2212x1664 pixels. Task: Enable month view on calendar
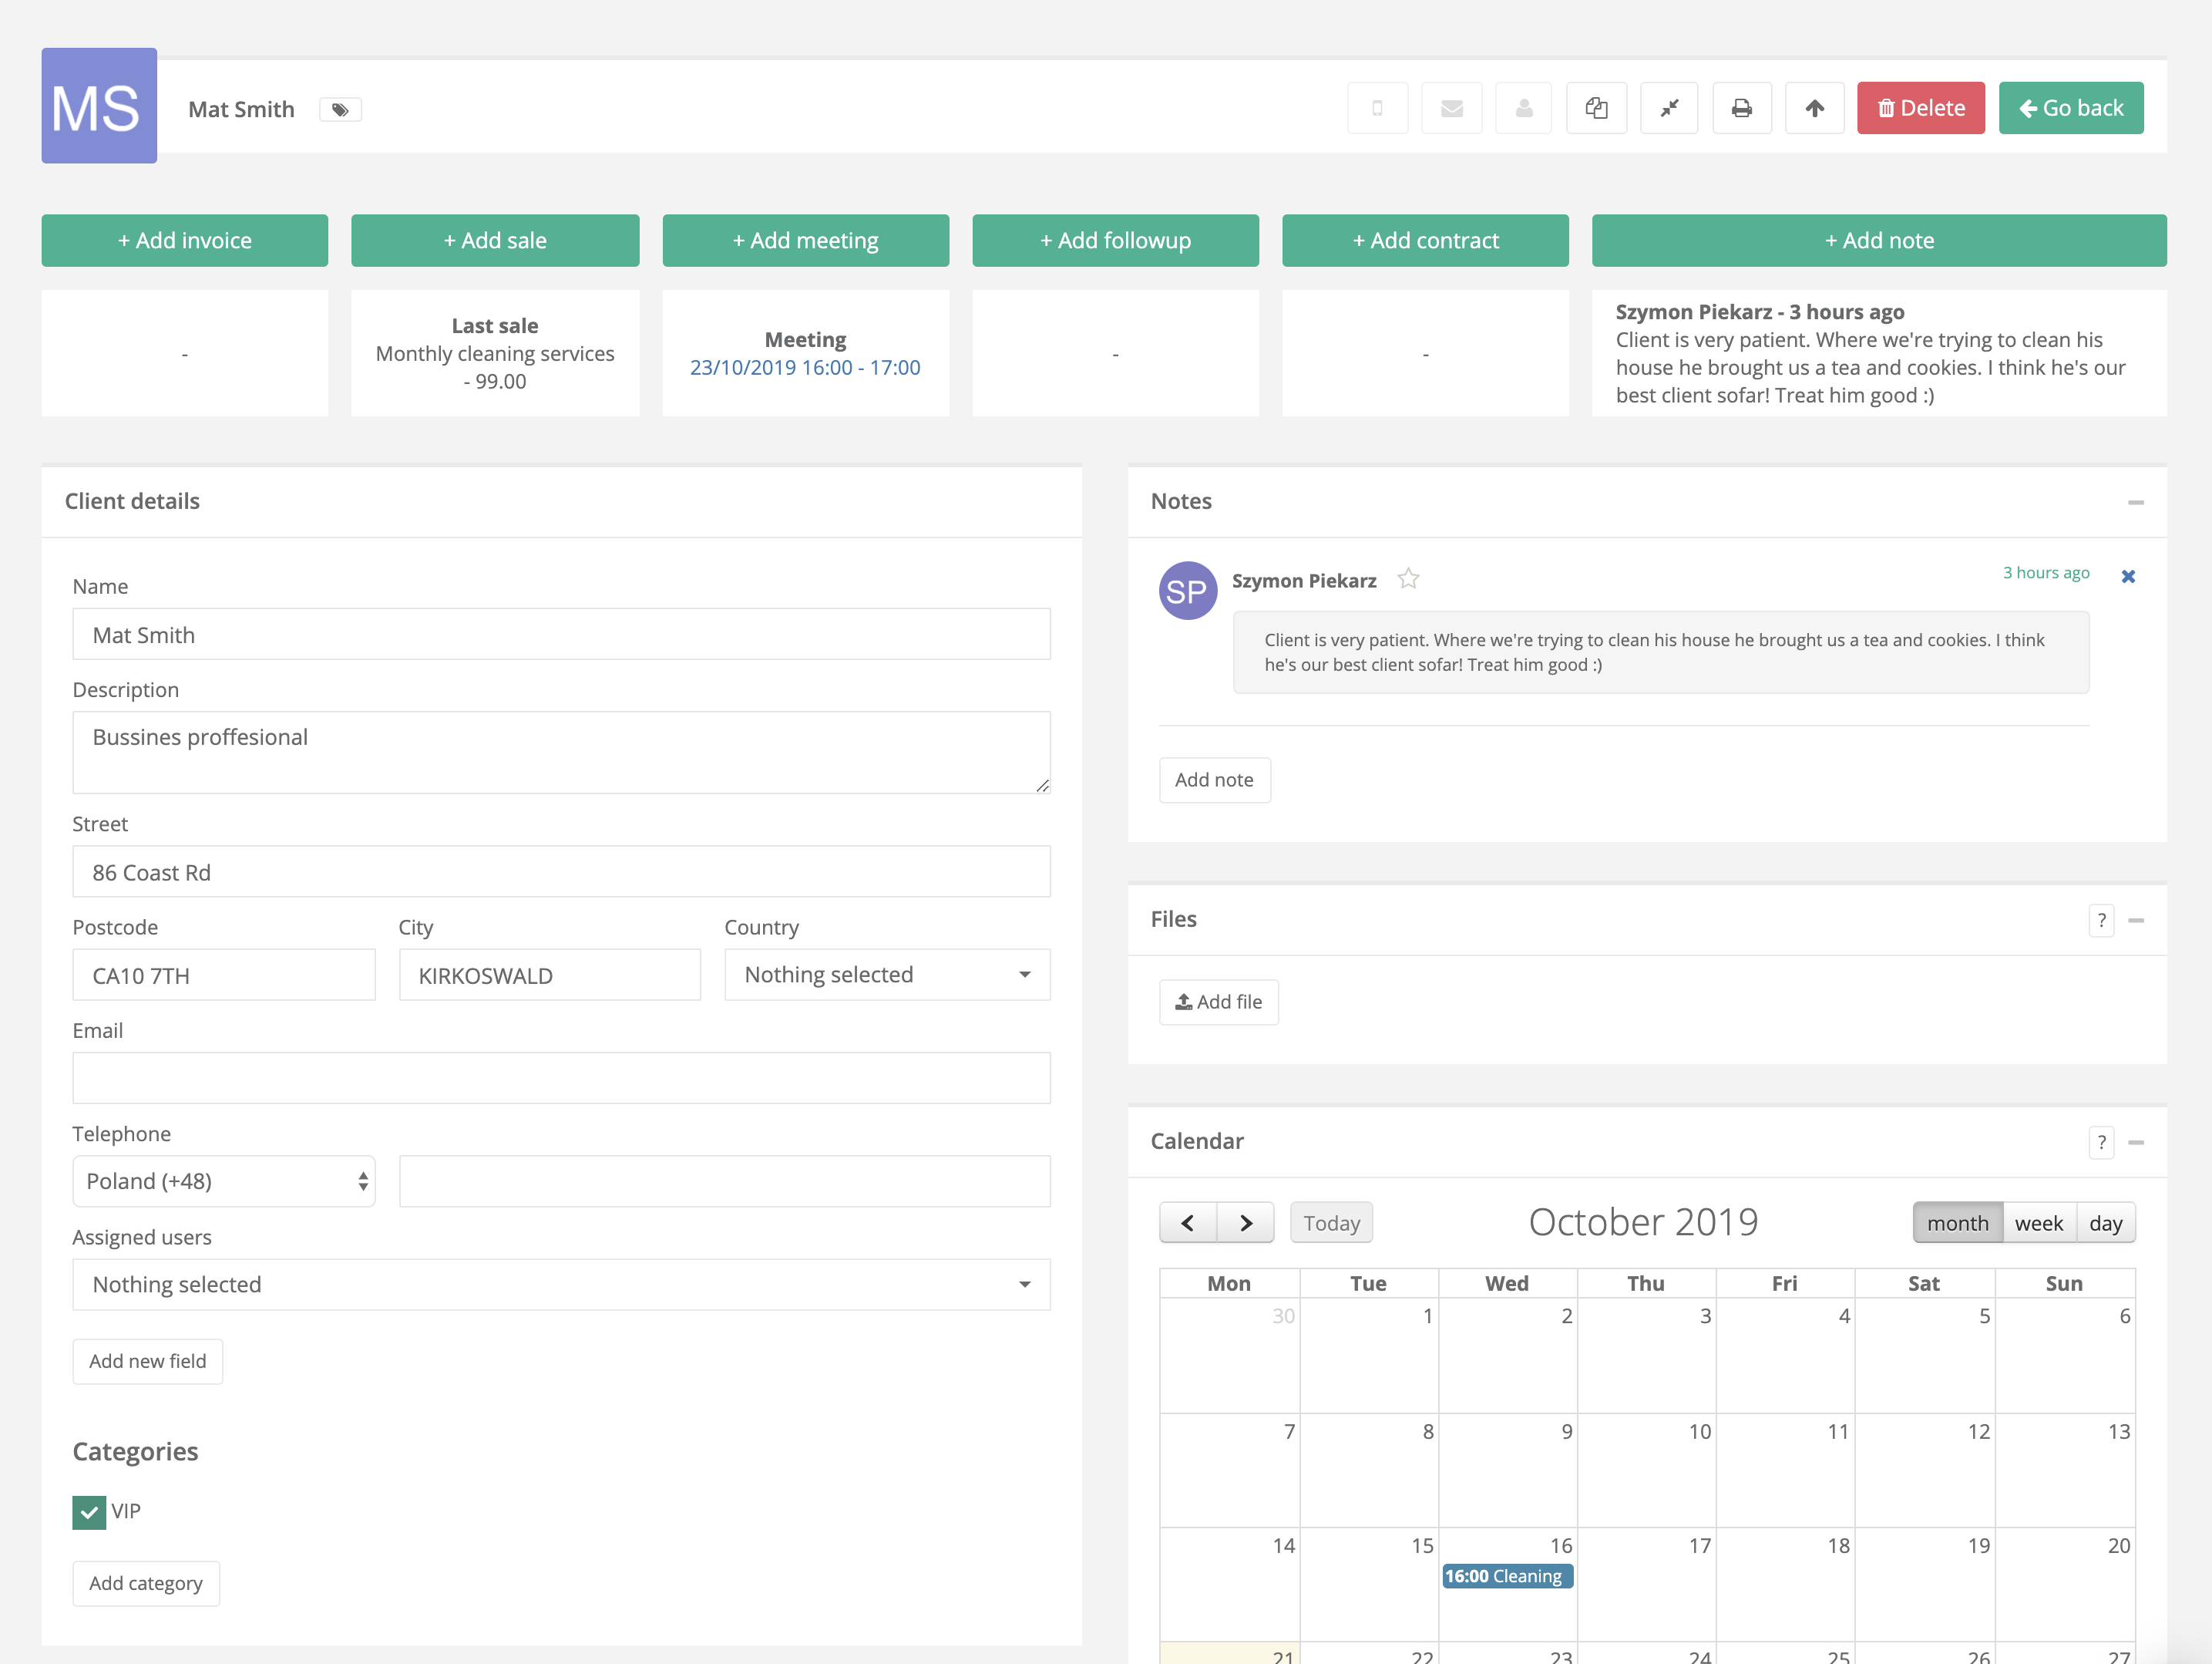click(x=1955, y=1221)
